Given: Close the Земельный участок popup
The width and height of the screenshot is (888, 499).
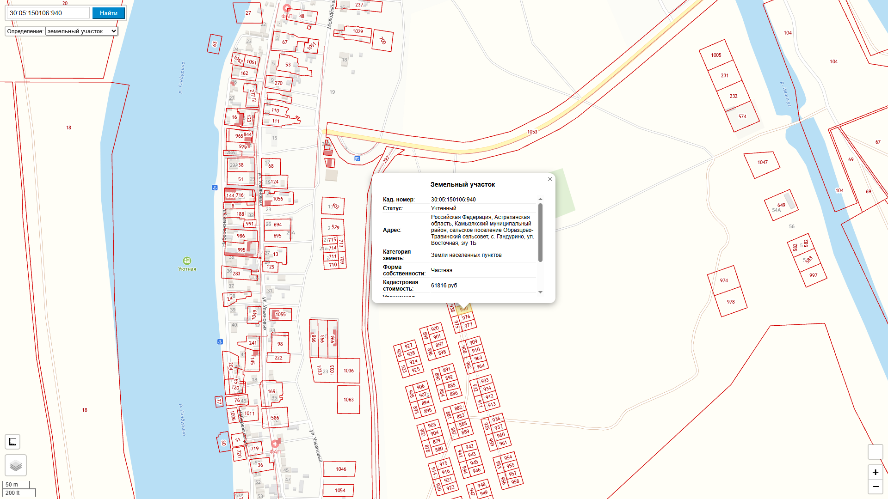Looking at the screenshot, I should pyautogui.click(x=550, y=179).
